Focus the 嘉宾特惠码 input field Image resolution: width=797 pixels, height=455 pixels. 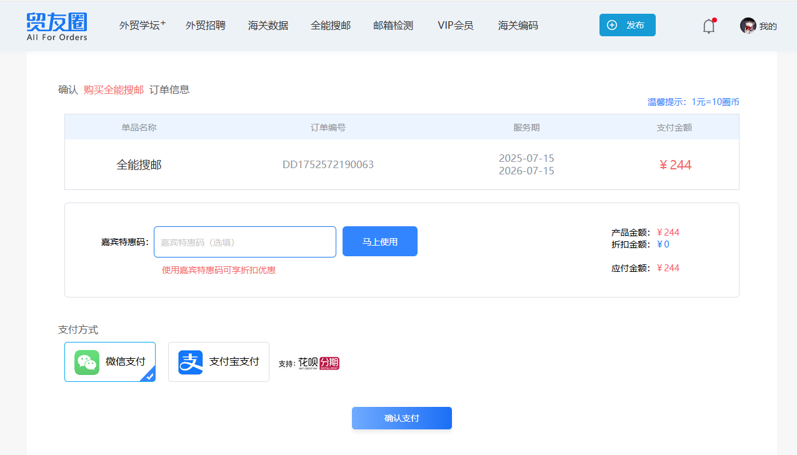click(245, 242)
